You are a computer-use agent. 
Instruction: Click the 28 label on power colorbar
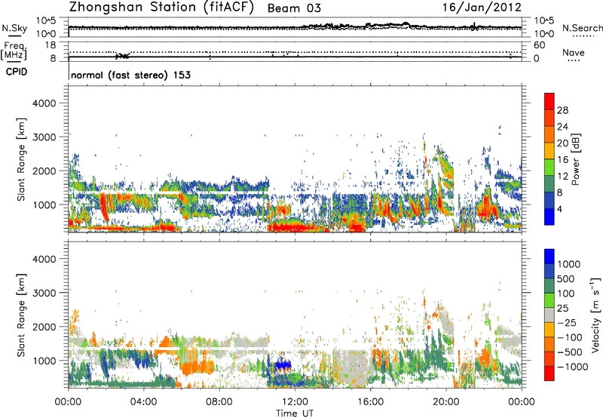(x=562, y=110)
